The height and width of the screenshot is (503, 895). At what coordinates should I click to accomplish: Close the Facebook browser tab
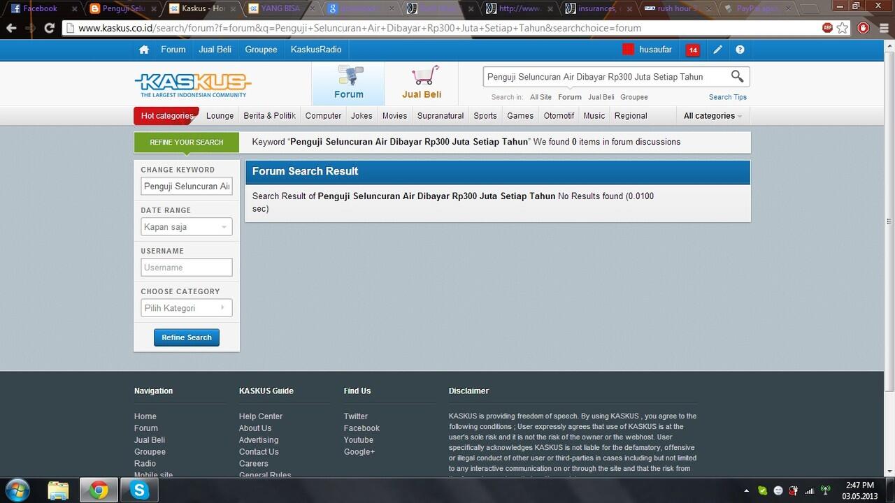[74, 9]
